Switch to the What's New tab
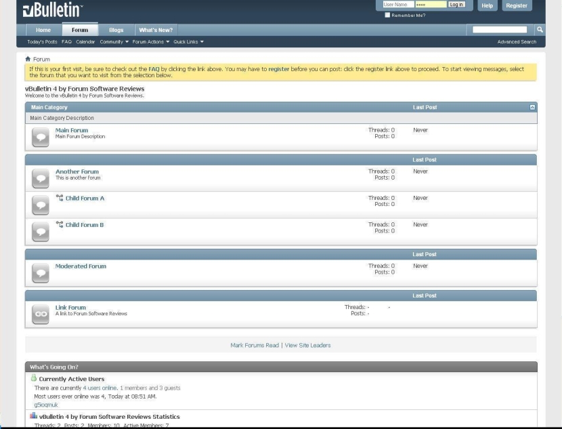Image resolution: width=562 pixels, height=429 pixels. click(154, 29)
